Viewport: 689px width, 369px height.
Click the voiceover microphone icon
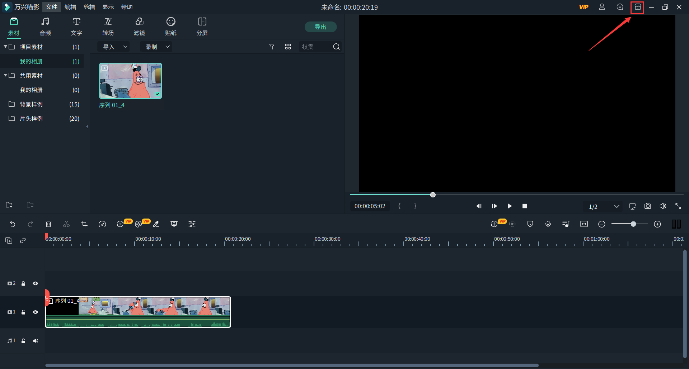548,224
